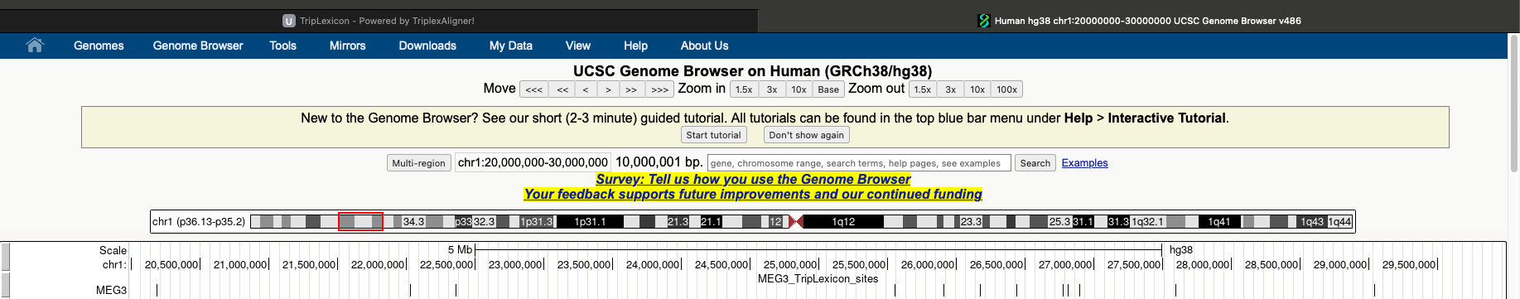Click the TripLexicon tab favicon

click(289, 21)
